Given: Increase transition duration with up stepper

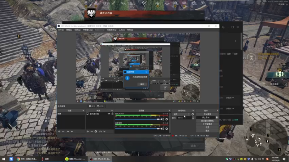Looking at the screenshot, I should (193, 117).
